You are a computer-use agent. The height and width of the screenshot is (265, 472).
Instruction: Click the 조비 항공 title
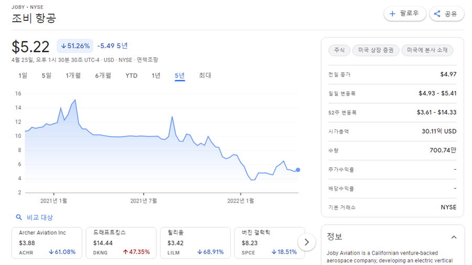coord(34,18)
